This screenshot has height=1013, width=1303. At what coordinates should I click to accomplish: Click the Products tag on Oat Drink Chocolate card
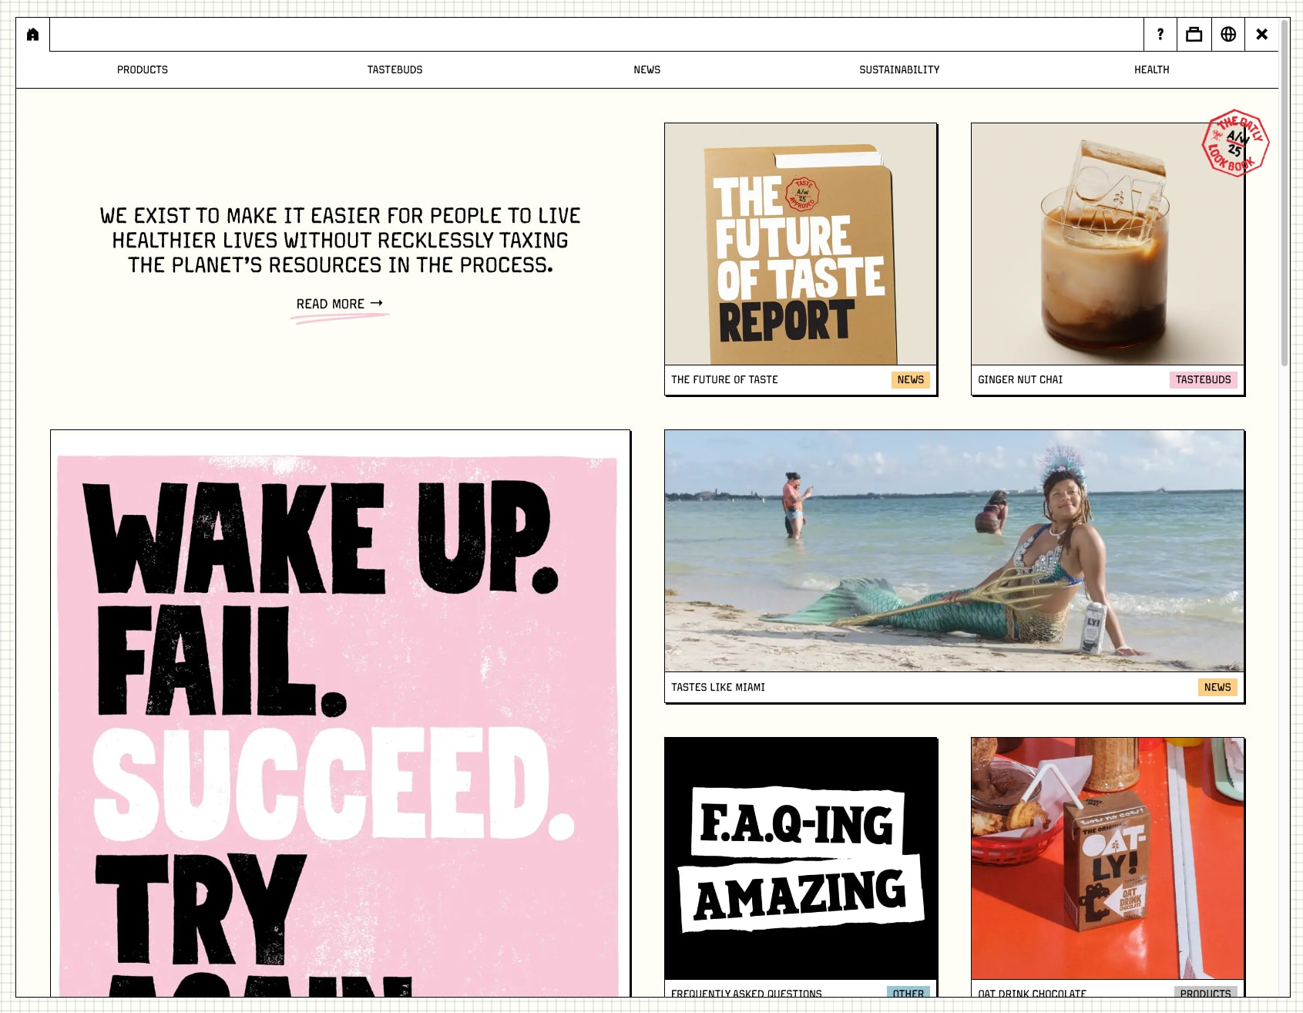(1205, 991)
